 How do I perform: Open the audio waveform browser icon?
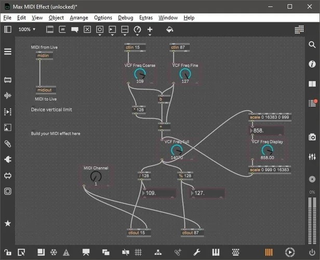[x=8, y=96]
